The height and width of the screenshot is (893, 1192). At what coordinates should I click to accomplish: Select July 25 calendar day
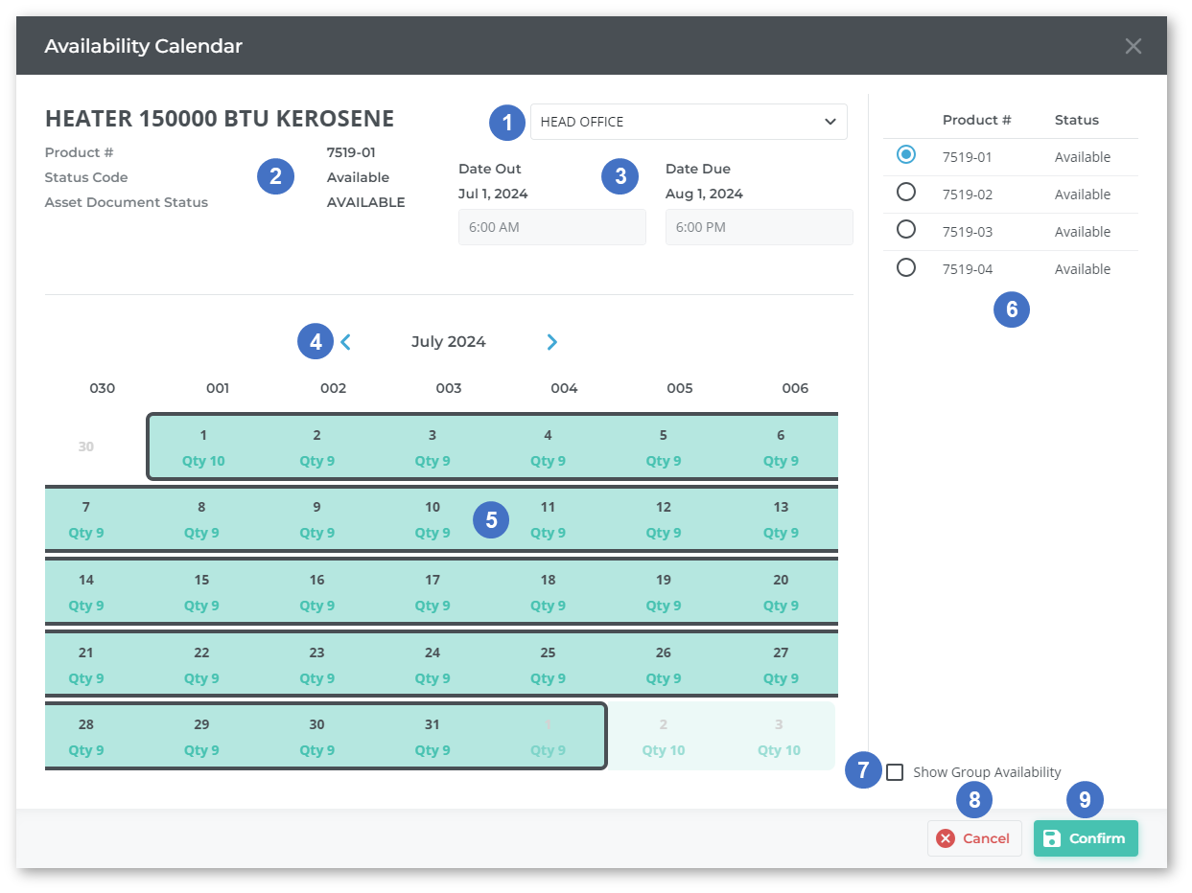[x=548, y=665]
